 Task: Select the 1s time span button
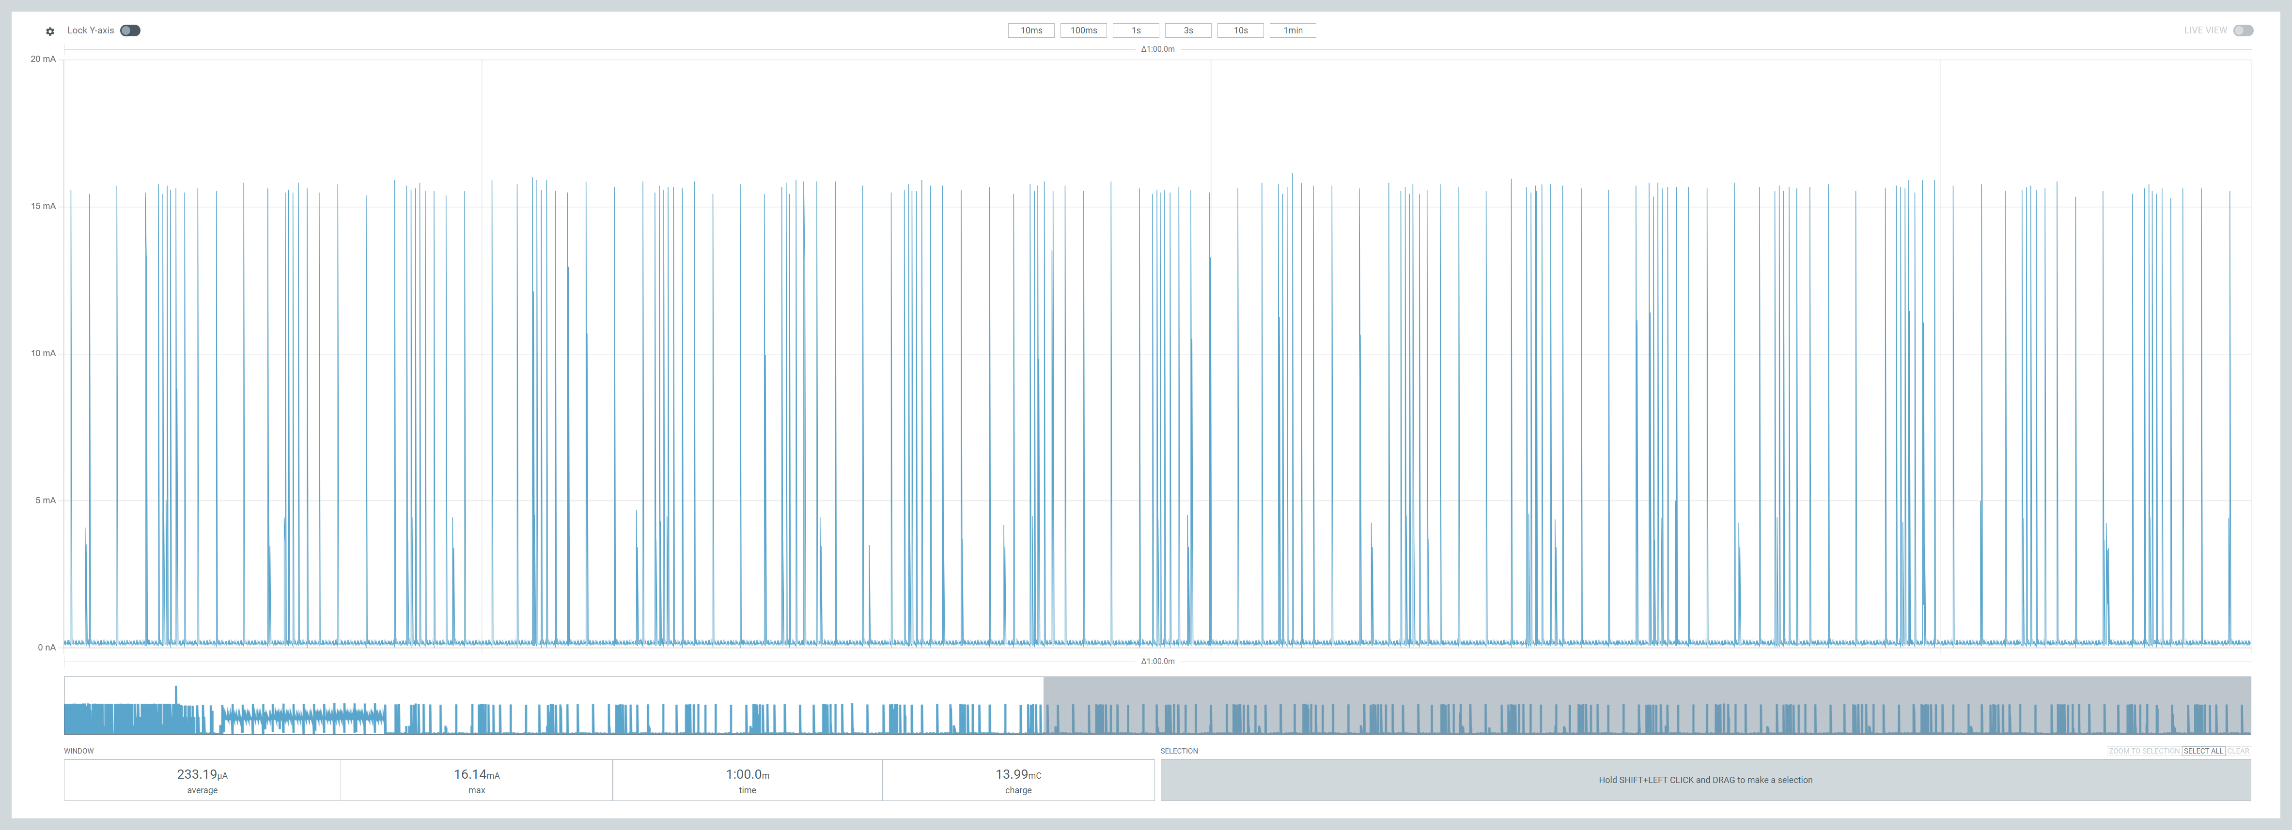tap(1135, 30)
